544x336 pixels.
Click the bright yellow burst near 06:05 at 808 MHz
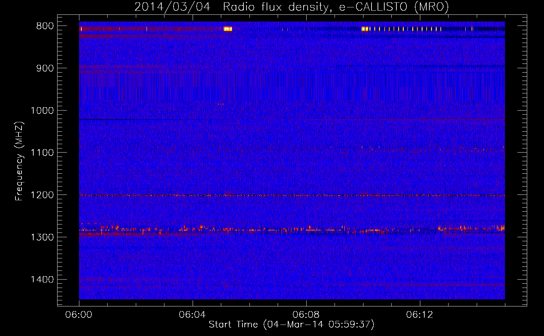pos(228,29)
